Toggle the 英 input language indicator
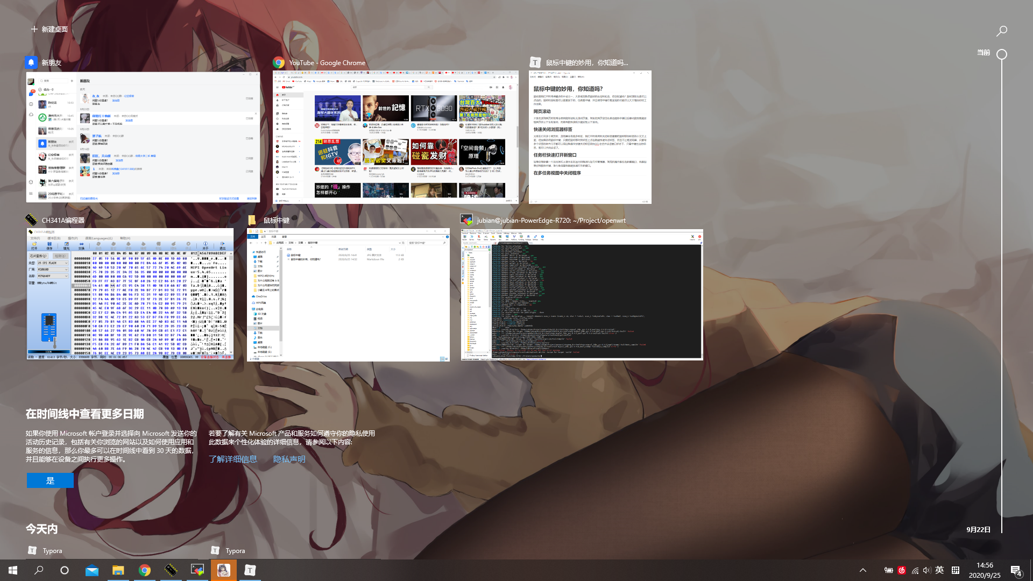1033x581 pixels. pyautogui.click(x=939, y=570)
